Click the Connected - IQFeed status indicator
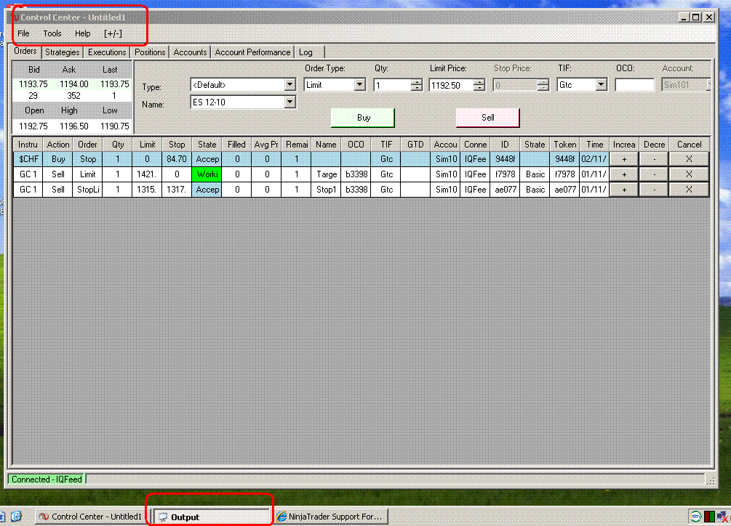This screenshot has height=526, width=731. [x=46, y=479]
